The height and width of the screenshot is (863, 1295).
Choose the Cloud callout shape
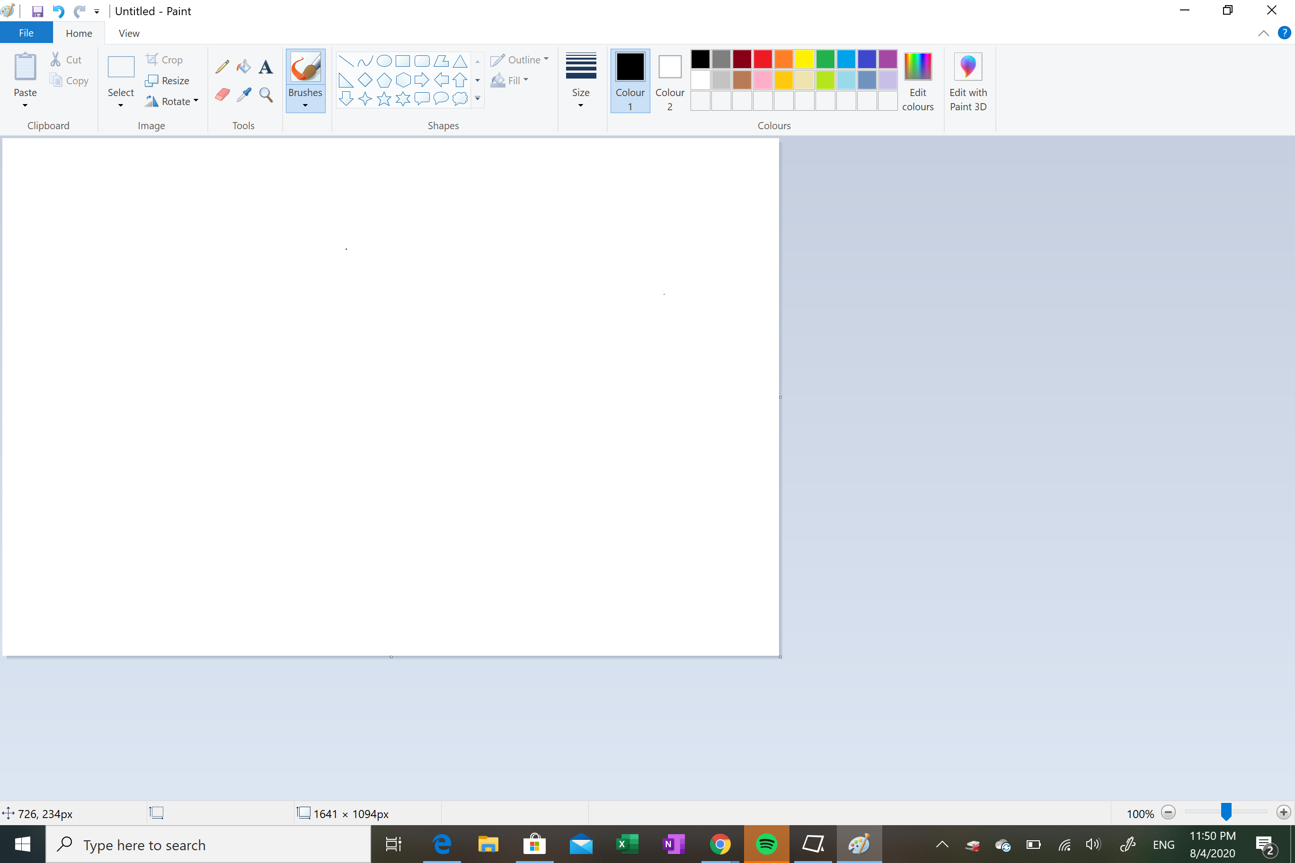(460, 98)
